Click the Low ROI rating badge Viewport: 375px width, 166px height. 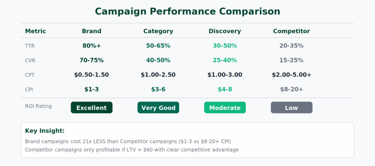click(292, 108)
